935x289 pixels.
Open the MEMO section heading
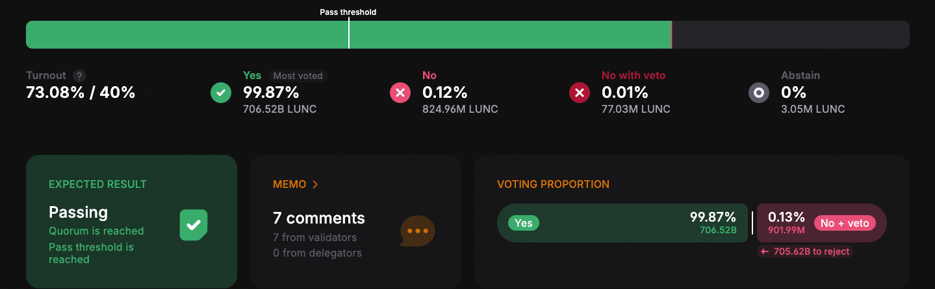coord(290,185)
